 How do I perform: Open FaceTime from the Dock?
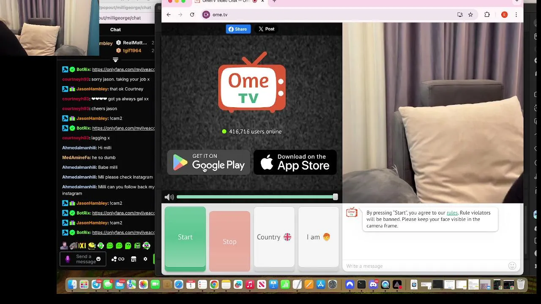[x=155, y=285]
